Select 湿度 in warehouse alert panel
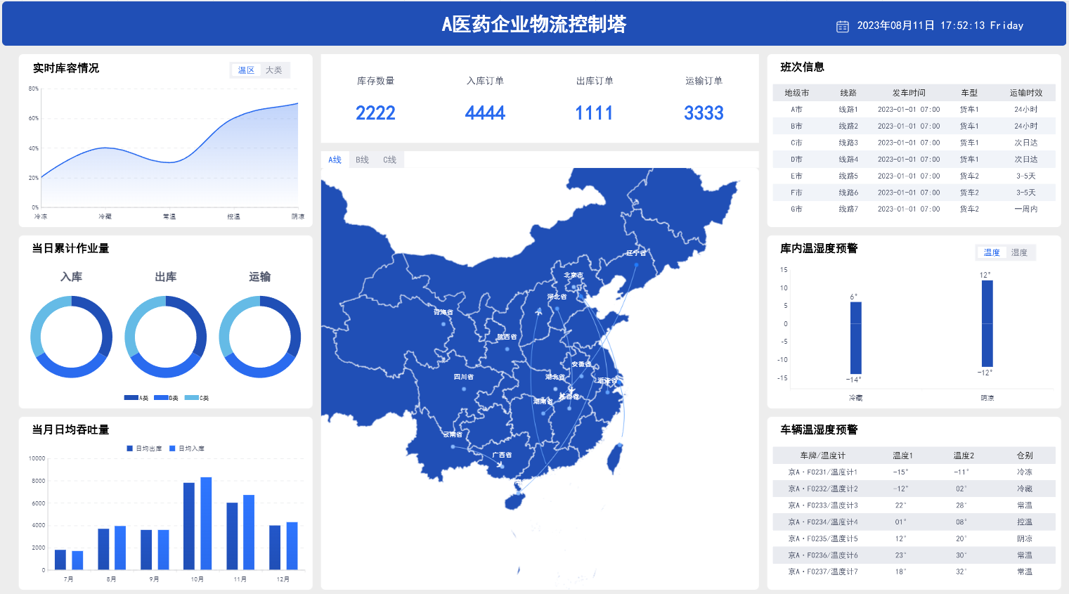Viewport: 1069px width, 594px height. (1019, 252)
